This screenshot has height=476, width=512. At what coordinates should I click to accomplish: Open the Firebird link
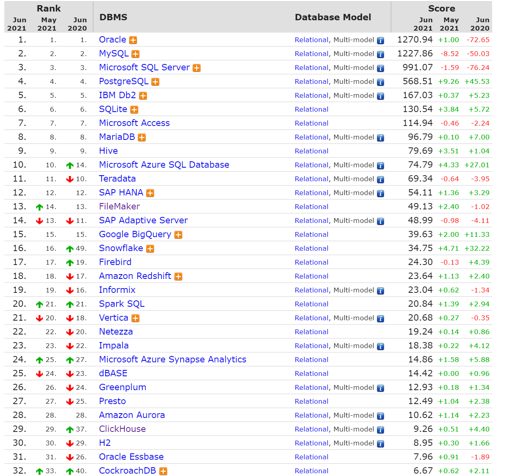coord(115,262)
